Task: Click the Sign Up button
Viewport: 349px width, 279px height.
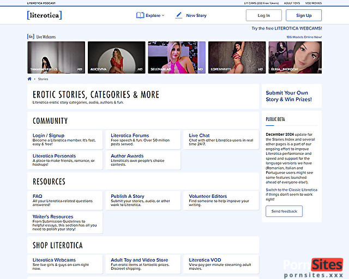Action: pyautogui.click(x=304, y=15)
